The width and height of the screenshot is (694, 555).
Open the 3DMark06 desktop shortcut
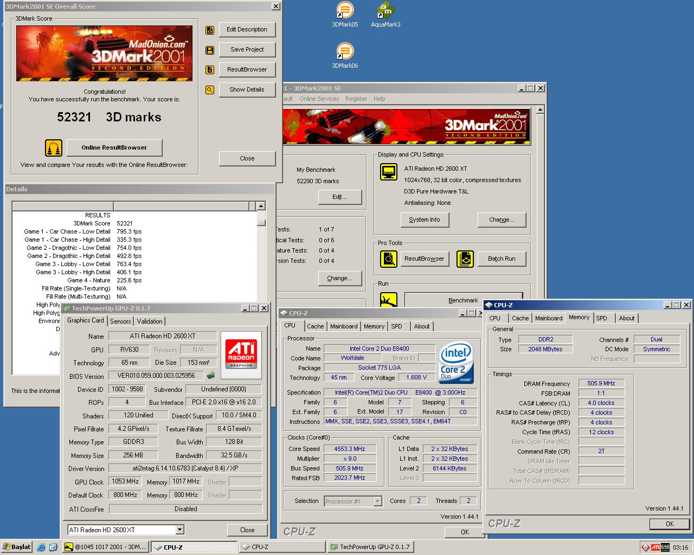point(345,56)
